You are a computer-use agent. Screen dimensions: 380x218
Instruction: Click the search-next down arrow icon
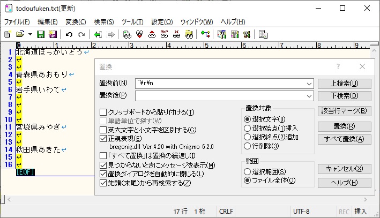[x=139, y=34]
